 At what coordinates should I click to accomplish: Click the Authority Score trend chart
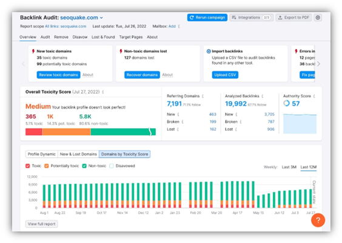tap(300, 123)
